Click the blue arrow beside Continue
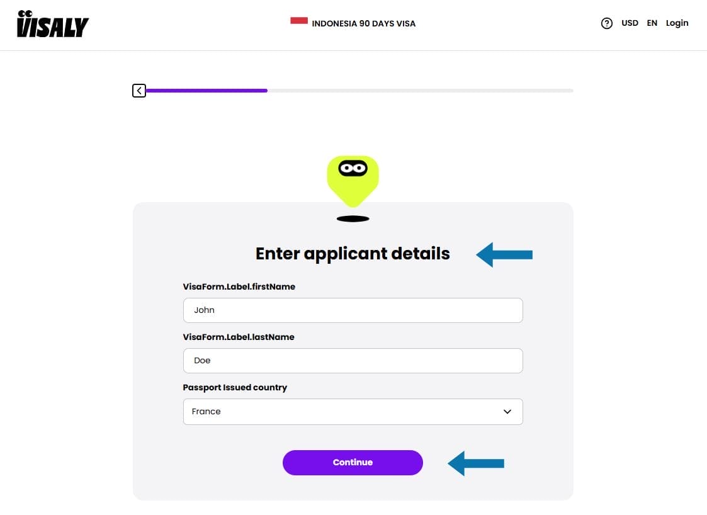This screenshot has height=515, width=707. click(476, 463)
